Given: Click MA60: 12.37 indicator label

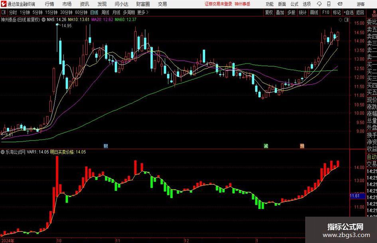Looking at the screenshot, I should 126,20.
